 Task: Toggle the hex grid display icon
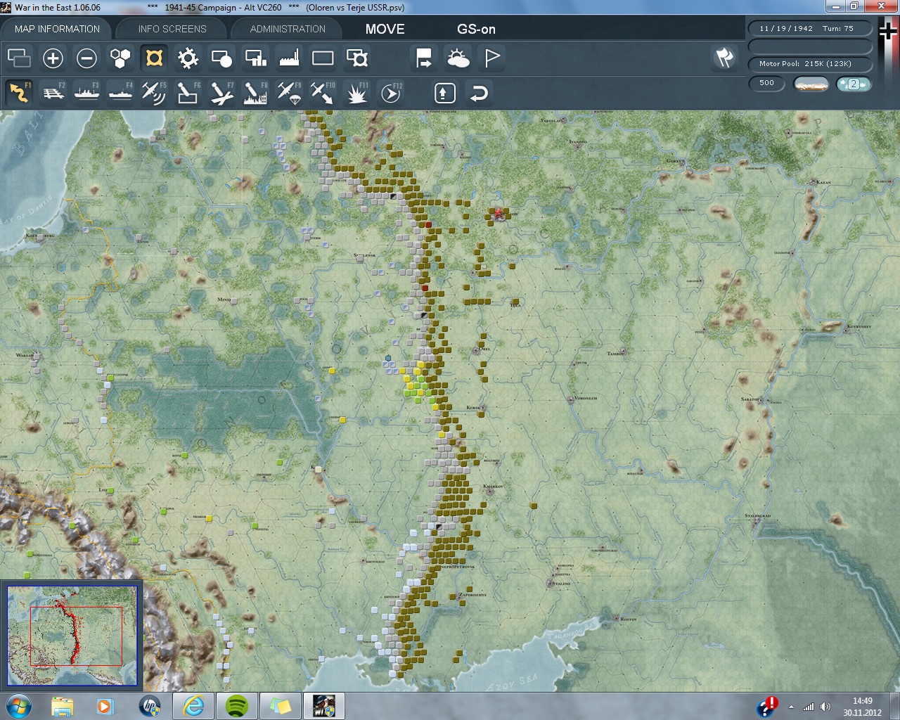(x=120, y=58)
